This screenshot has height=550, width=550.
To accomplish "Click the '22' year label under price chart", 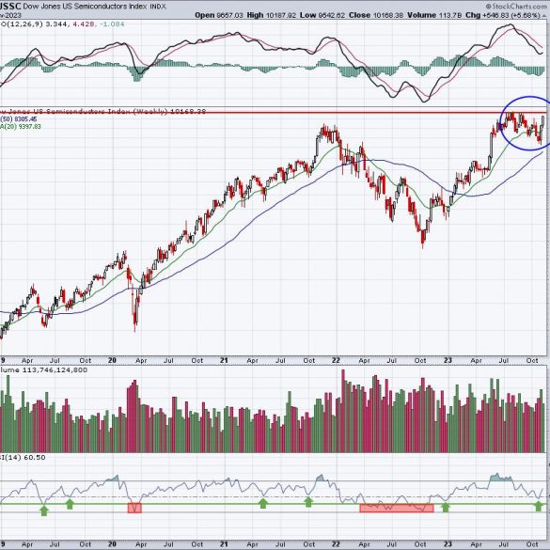I will coord(336,360).
